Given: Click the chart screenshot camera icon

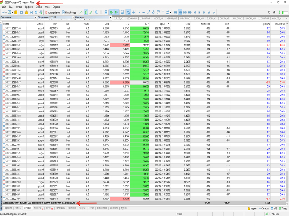Looking at the screenshot, I should click(122, 12).
